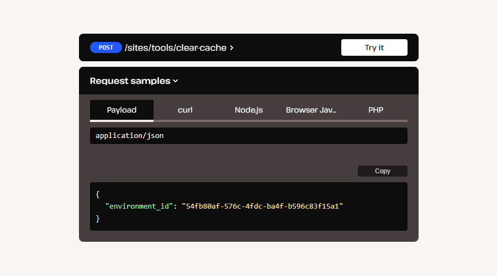Click the POST method badge
497x276 pixels.
point(106,47)
